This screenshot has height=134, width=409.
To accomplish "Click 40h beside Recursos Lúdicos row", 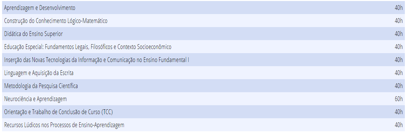I will click(399, 125).
